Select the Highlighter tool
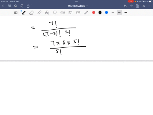This screenshot has width=153, height=115. click(39, 12)
